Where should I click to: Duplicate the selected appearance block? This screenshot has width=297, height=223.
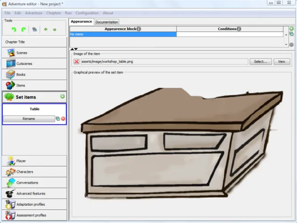pyautogui.click(x=292, y=34)
